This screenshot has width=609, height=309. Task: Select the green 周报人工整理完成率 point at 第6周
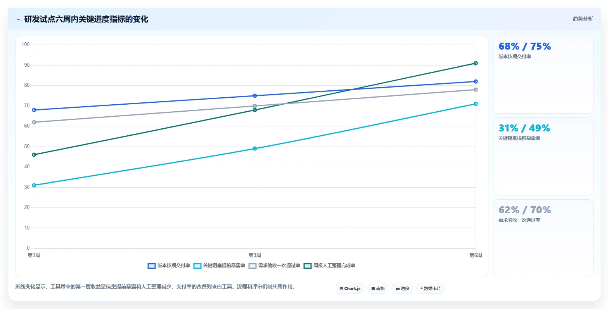[x=476, y=63]
